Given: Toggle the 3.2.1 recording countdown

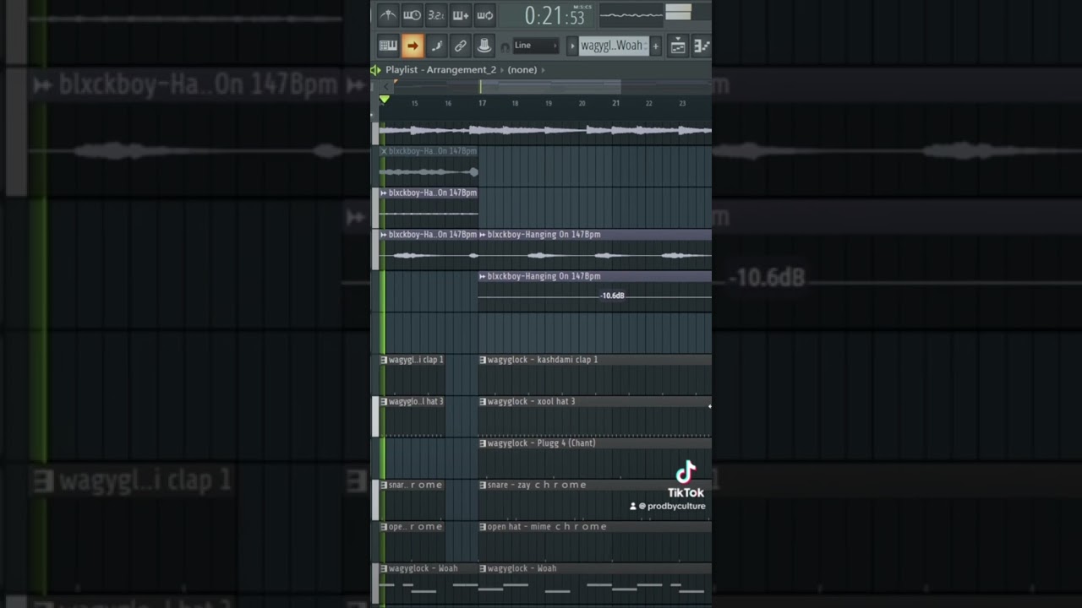Looking at the screenshot, I should tap(436, 15).
